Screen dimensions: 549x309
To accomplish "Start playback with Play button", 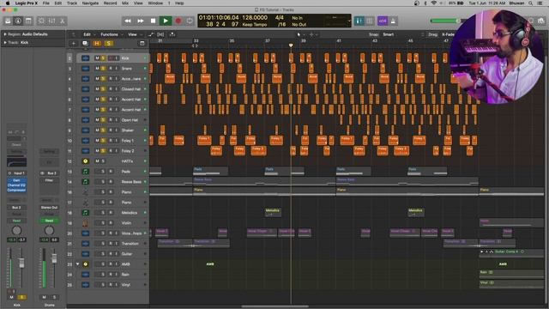I will click(x=166, y=21).
